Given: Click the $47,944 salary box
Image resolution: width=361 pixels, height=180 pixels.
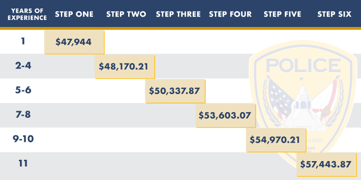Looking at the screenshot, I should pos(74,42).
